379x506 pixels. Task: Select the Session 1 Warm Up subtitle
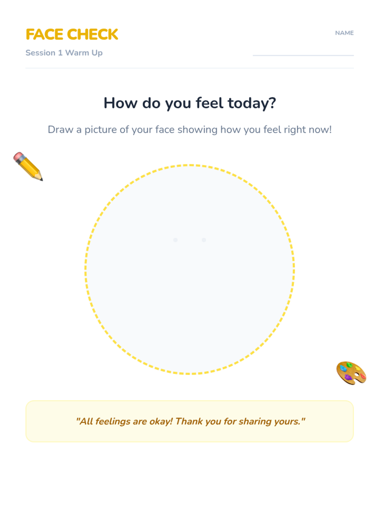(x=64, y=53)
